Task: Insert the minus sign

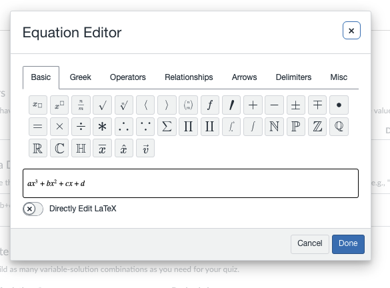Action: [x=275, y=105]
